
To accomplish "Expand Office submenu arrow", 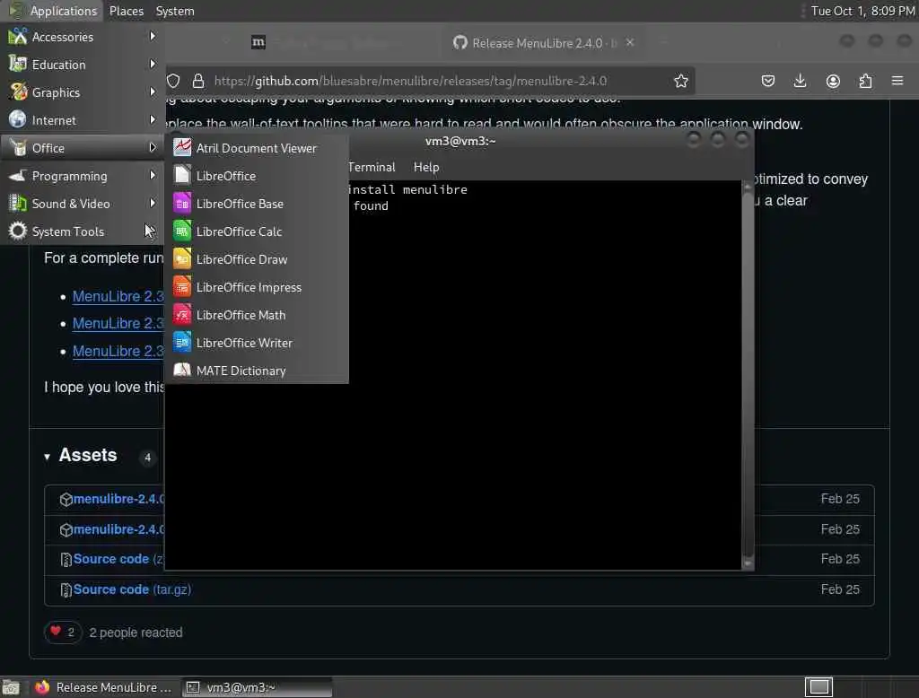I will (153, 147).
